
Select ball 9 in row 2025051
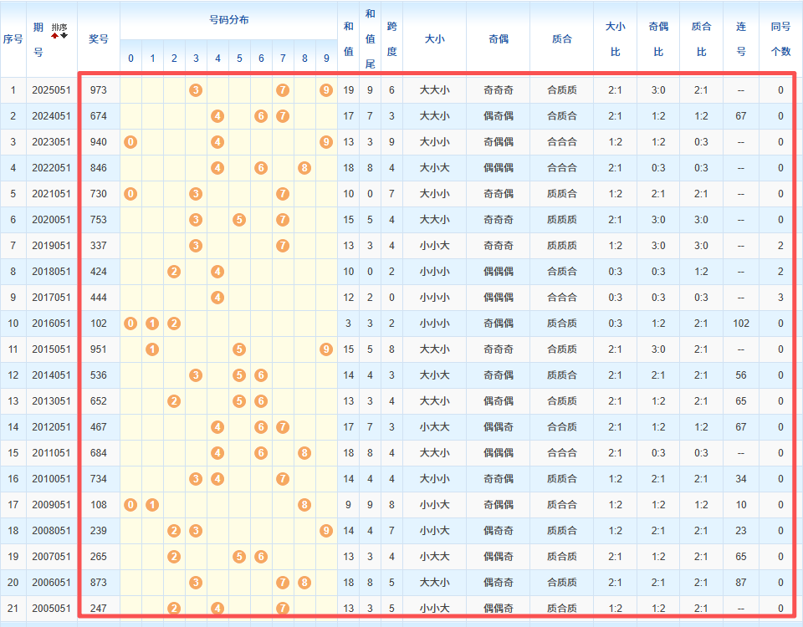click(325, 89)
